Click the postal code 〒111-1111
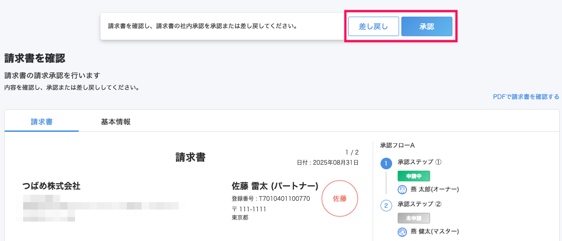 [x=249, y=209]
